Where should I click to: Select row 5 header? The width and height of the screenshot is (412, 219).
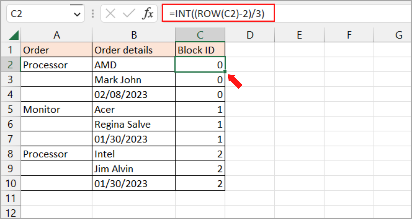point(10,109)
